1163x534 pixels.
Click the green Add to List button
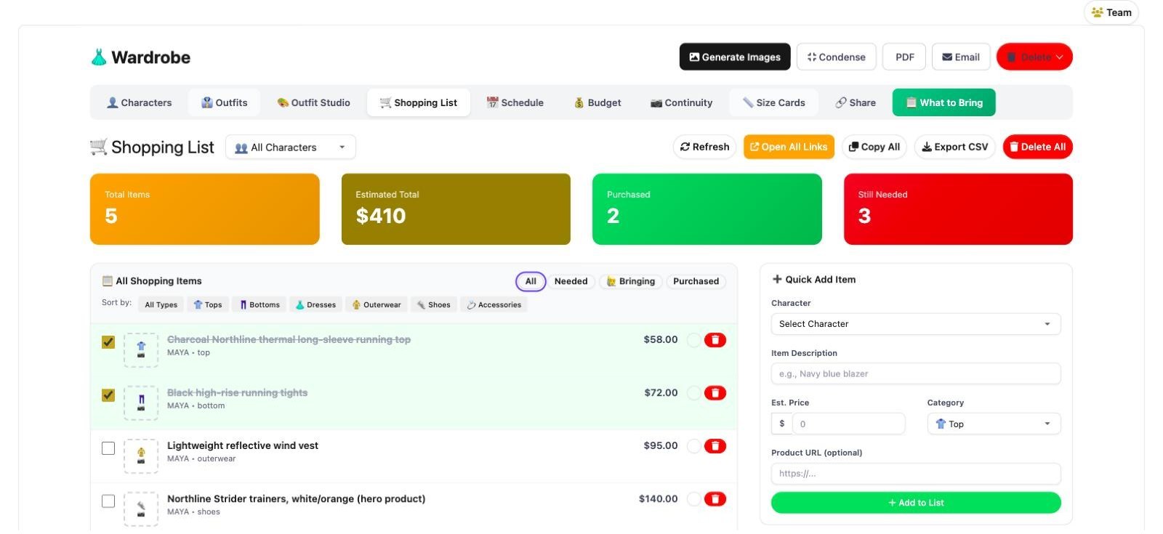pos(916,503)
